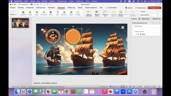This screenshot has height=96, width=171.
Task: Click the save icon in title bar
Action: [38, 4]
